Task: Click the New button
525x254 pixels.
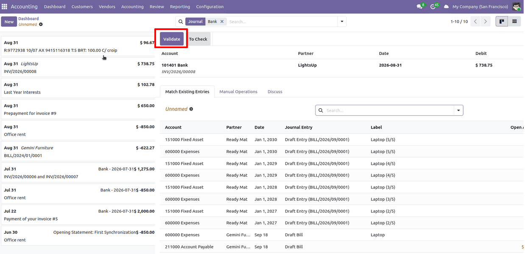Action: [x=9, y=22]
